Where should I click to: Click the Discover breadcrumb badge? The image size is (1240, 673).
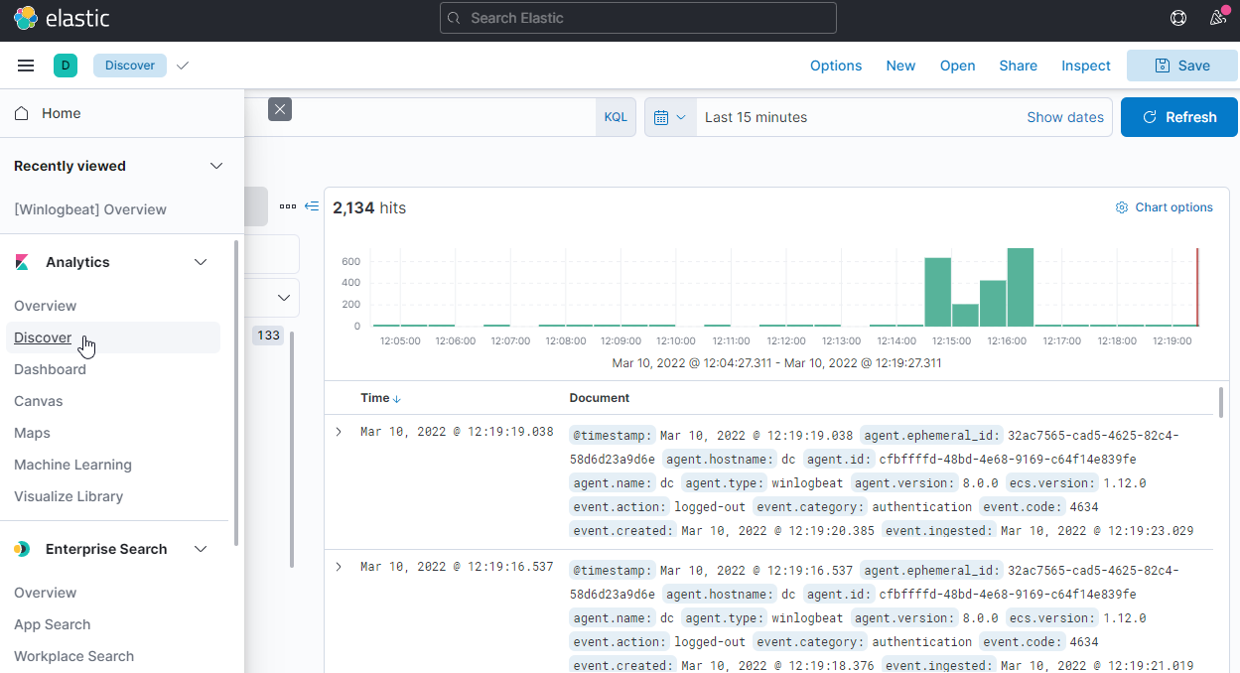tap(130, 66)
